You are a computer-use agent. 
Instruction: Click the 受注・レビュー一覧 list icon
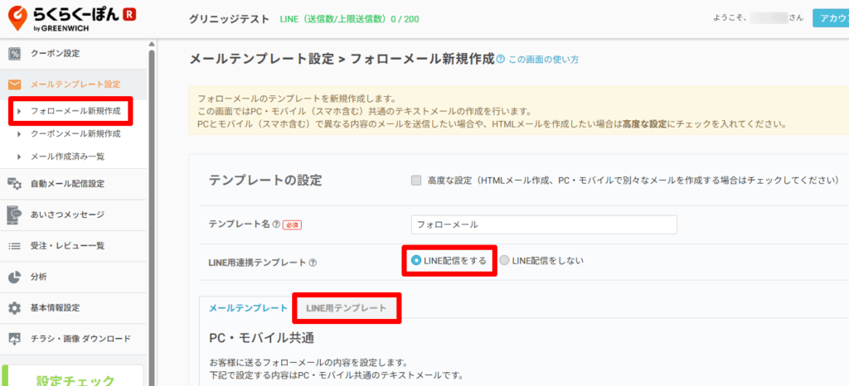[14, 245]
